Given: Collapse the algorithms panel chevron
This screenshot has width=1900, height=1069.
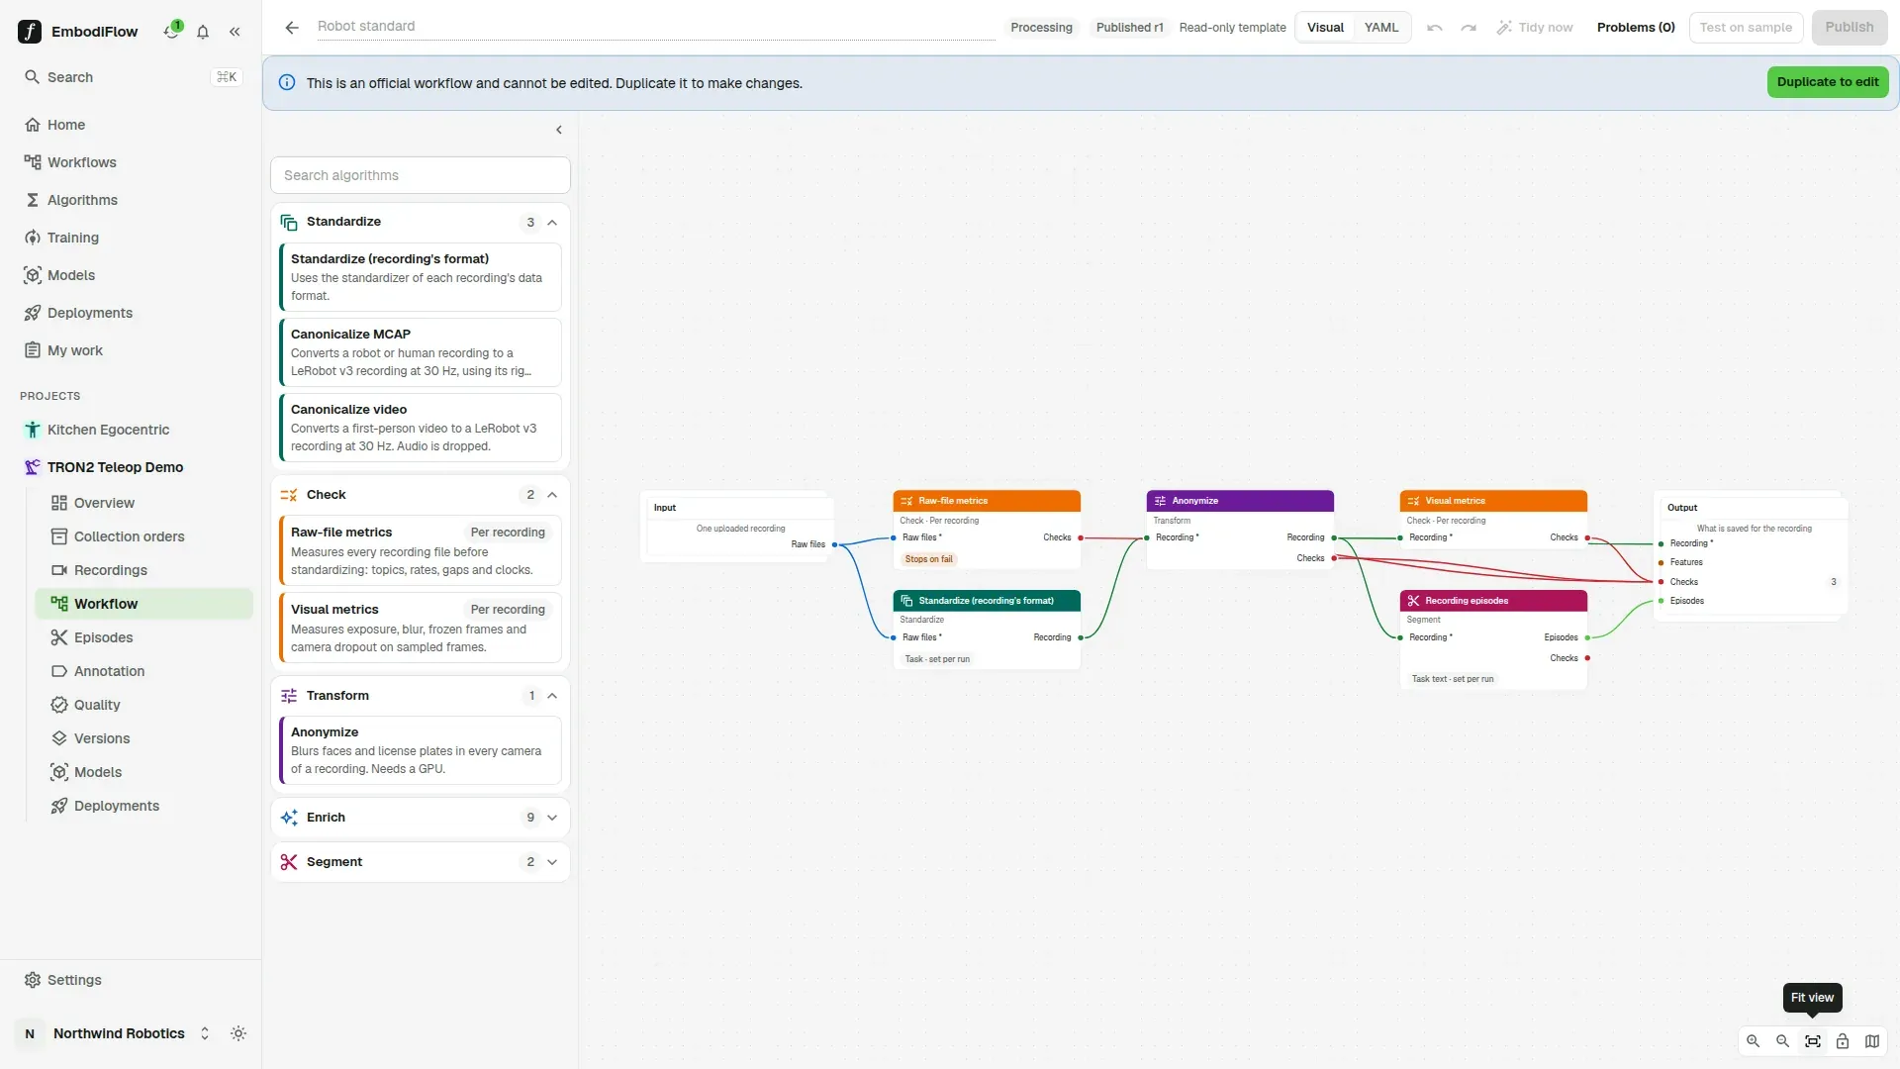Looking at the screenshot, I should (559, 130).
